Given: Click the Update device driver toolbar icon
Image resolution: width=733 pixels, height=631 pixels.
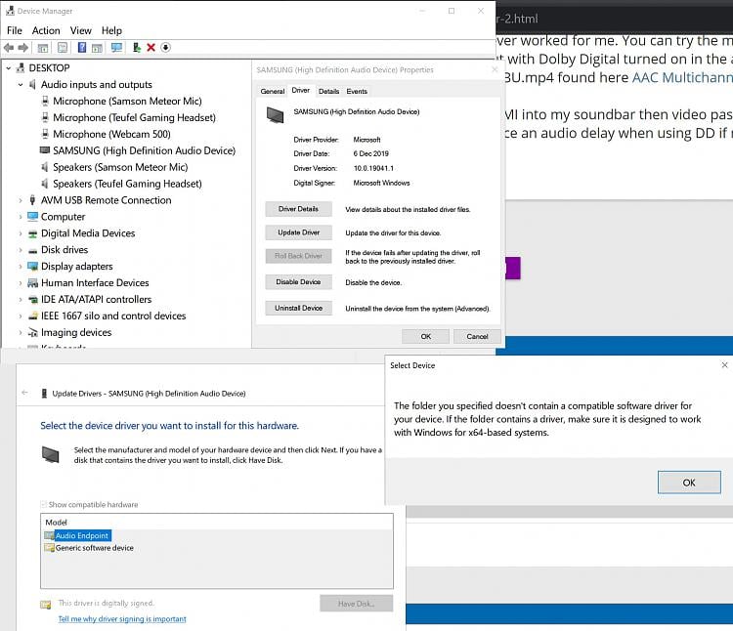Looking at the screenshot, I should point(137,47).
